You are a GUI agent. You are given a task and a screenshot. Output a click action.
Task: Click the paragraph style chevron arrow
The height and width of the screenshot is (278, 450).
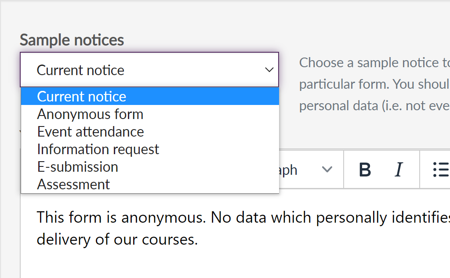pos(327,170)
